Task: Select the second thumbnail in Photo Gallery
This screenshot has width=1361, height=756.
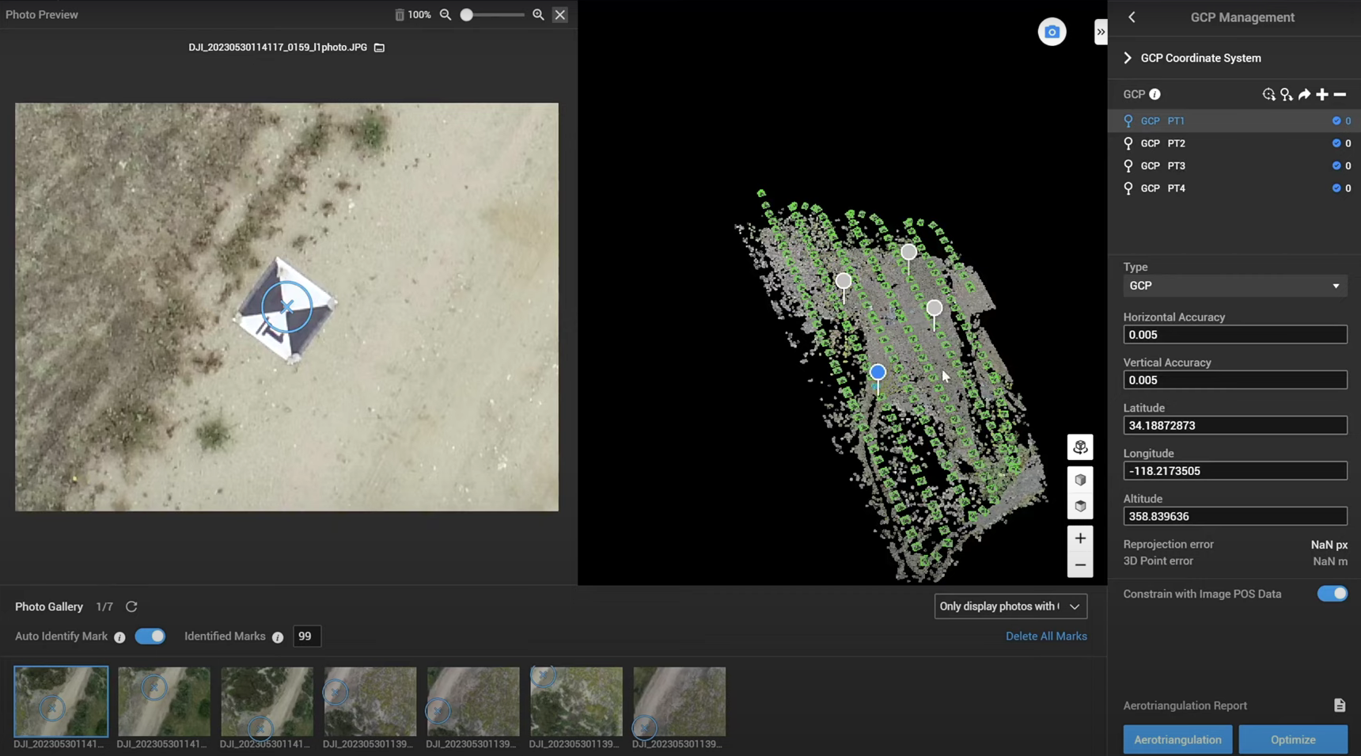Action: pyautogui.click(x=164, y=701)
